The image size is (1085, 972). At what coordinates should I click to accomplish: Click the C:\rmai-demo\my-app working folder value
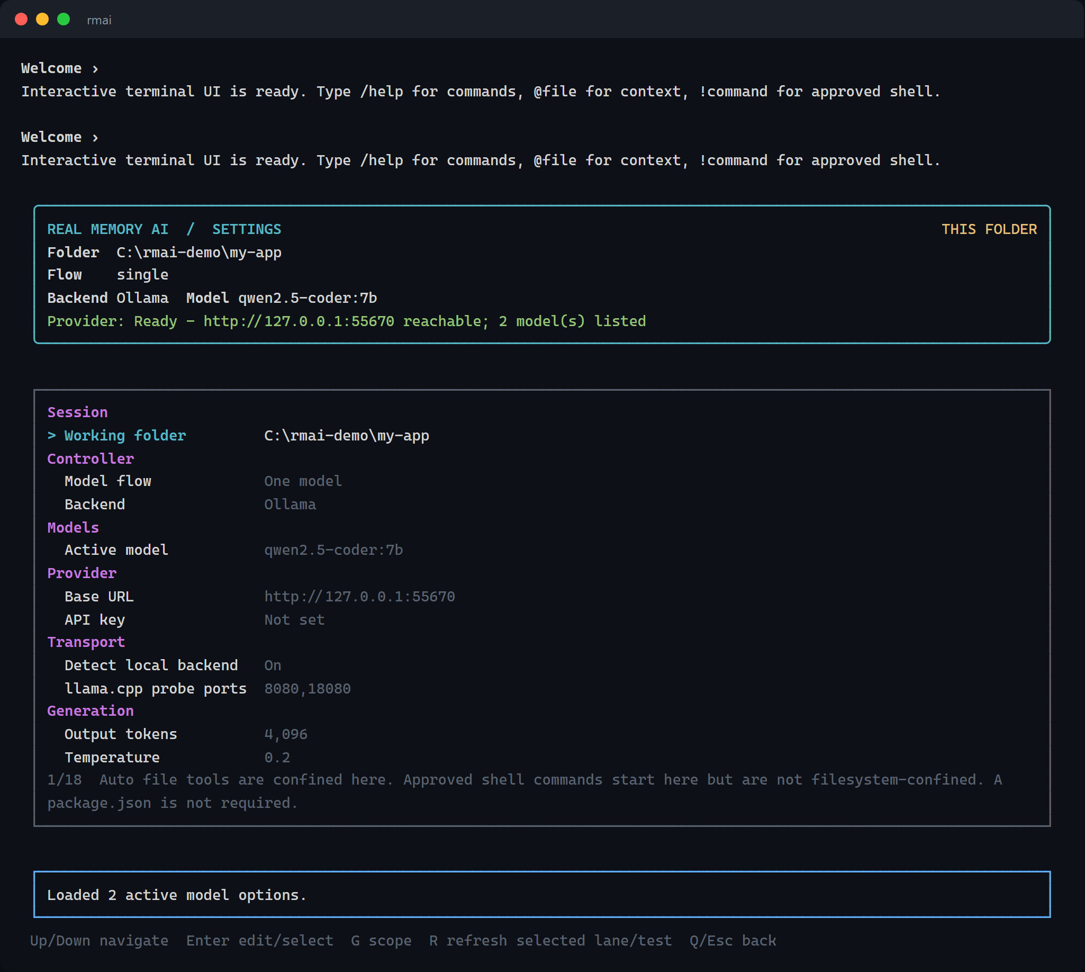pos(347,435)
